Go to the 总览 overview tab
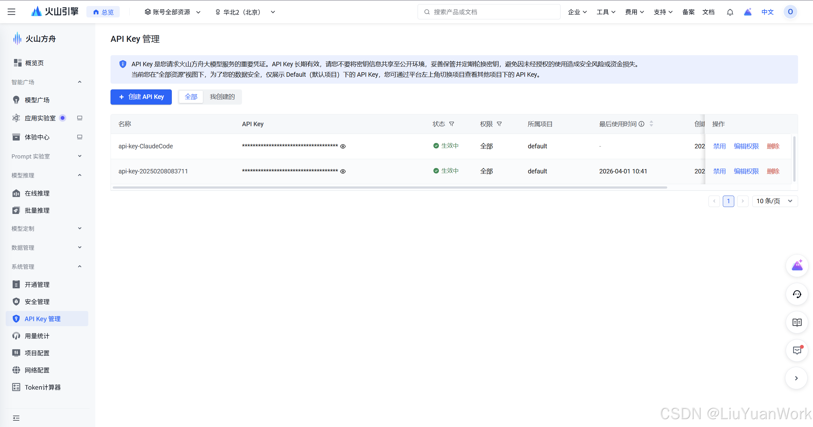The image size is (813, 427). point(103,12)
